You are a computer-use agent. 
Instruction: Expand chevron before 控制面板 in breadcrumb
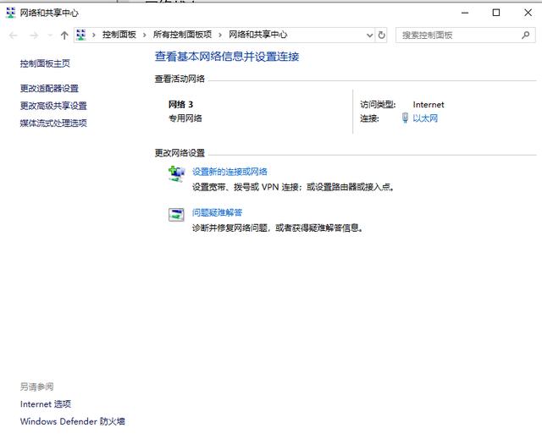94,35
